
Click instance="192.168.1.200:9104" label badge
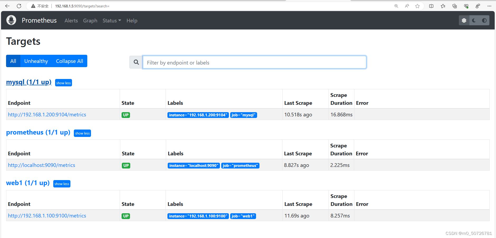point(198,115)
